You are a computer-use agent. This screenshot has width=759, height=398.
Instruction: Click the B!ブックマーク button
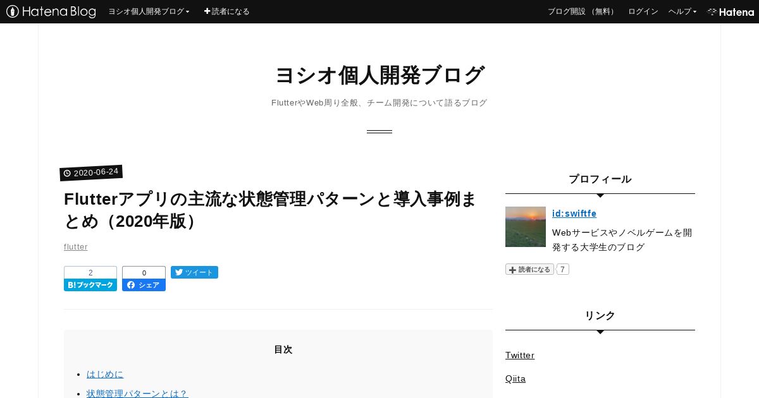tap(90, 285)
